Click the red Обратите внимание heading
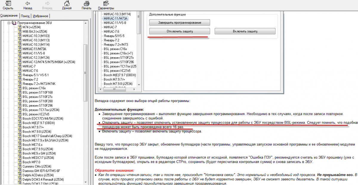 [x=115, y=170]
